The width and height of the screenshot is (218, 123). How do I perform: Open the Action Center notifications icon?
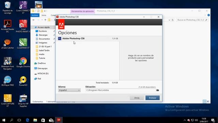click(x=213, y=120)
